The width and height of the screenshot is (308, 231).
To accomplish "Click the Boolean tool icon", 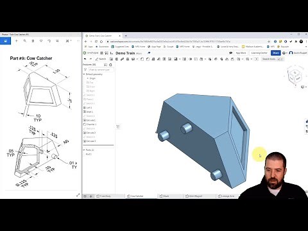I will 191,59.
